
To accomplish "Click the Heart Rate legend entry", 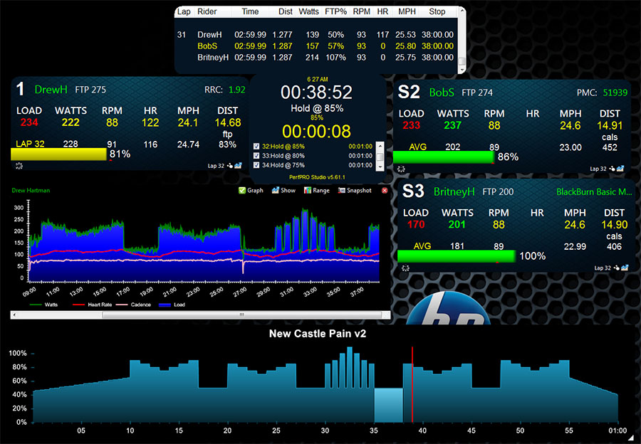I will [x=92, y=305].
